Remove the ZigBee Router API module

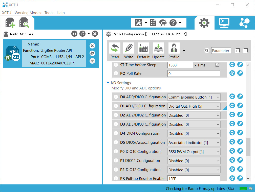[92, 46]
